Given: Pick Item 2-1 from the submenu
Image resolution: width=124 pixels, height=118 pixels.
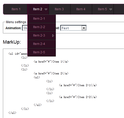Looking at the screenshot, I should 42,19.
